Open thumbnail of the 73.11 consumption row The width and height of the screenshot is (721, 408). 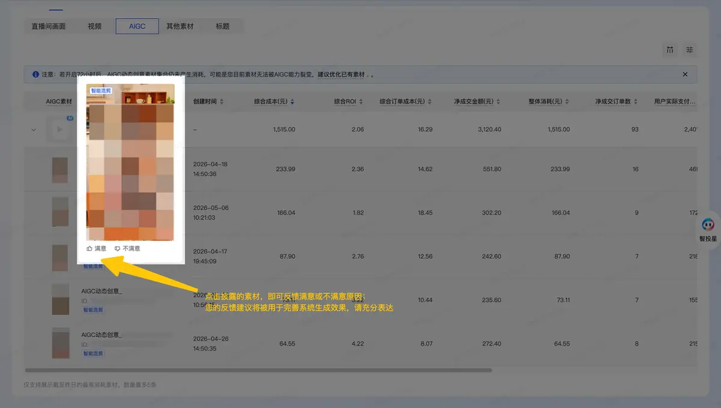point(59,300)
